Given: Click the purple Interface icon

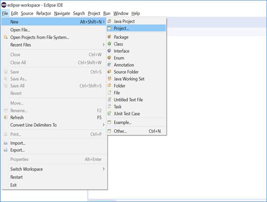Looking at the screenshot, I should pyautogui.click(x=109, y=51).
